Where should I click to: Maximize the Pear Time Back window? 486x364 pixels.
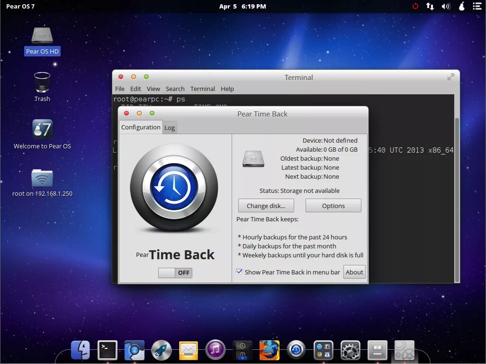coord(152,113)
